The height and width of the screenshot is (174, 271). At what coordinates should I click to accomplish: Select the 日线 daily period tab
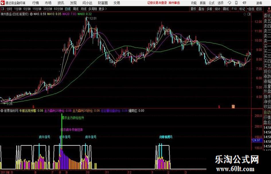pos(68,9)
